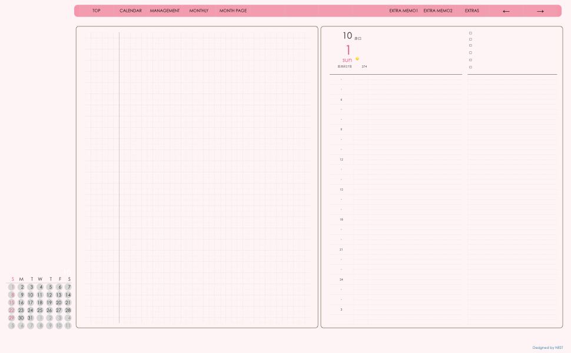The height and width of the screenshot is (353, 571).
Task: Open the EXTRA MEMO2 tab
Action: pyautogui.click(x=438, y=11)
